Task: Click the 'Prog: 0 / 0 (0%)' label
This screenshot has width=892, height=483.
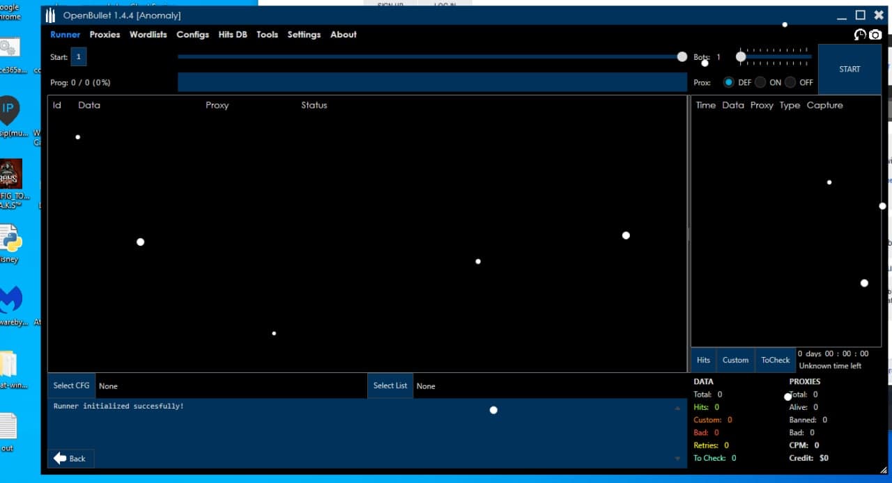Action: tap(80, 82)
